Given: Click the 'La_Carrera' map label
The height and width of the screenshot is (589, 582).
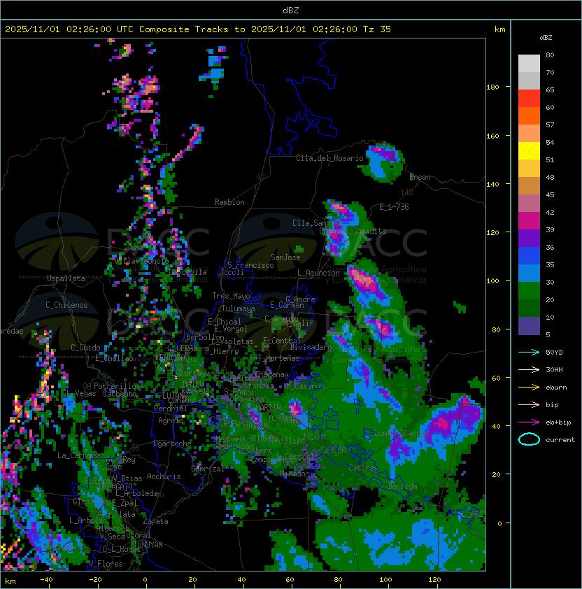Looking at the screenshot, I should pyautogui.click(x=78, y=455).
